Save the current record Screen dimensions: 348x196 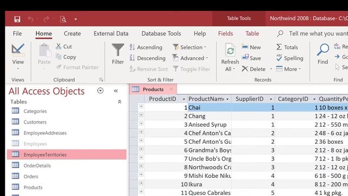pos(251,58)
